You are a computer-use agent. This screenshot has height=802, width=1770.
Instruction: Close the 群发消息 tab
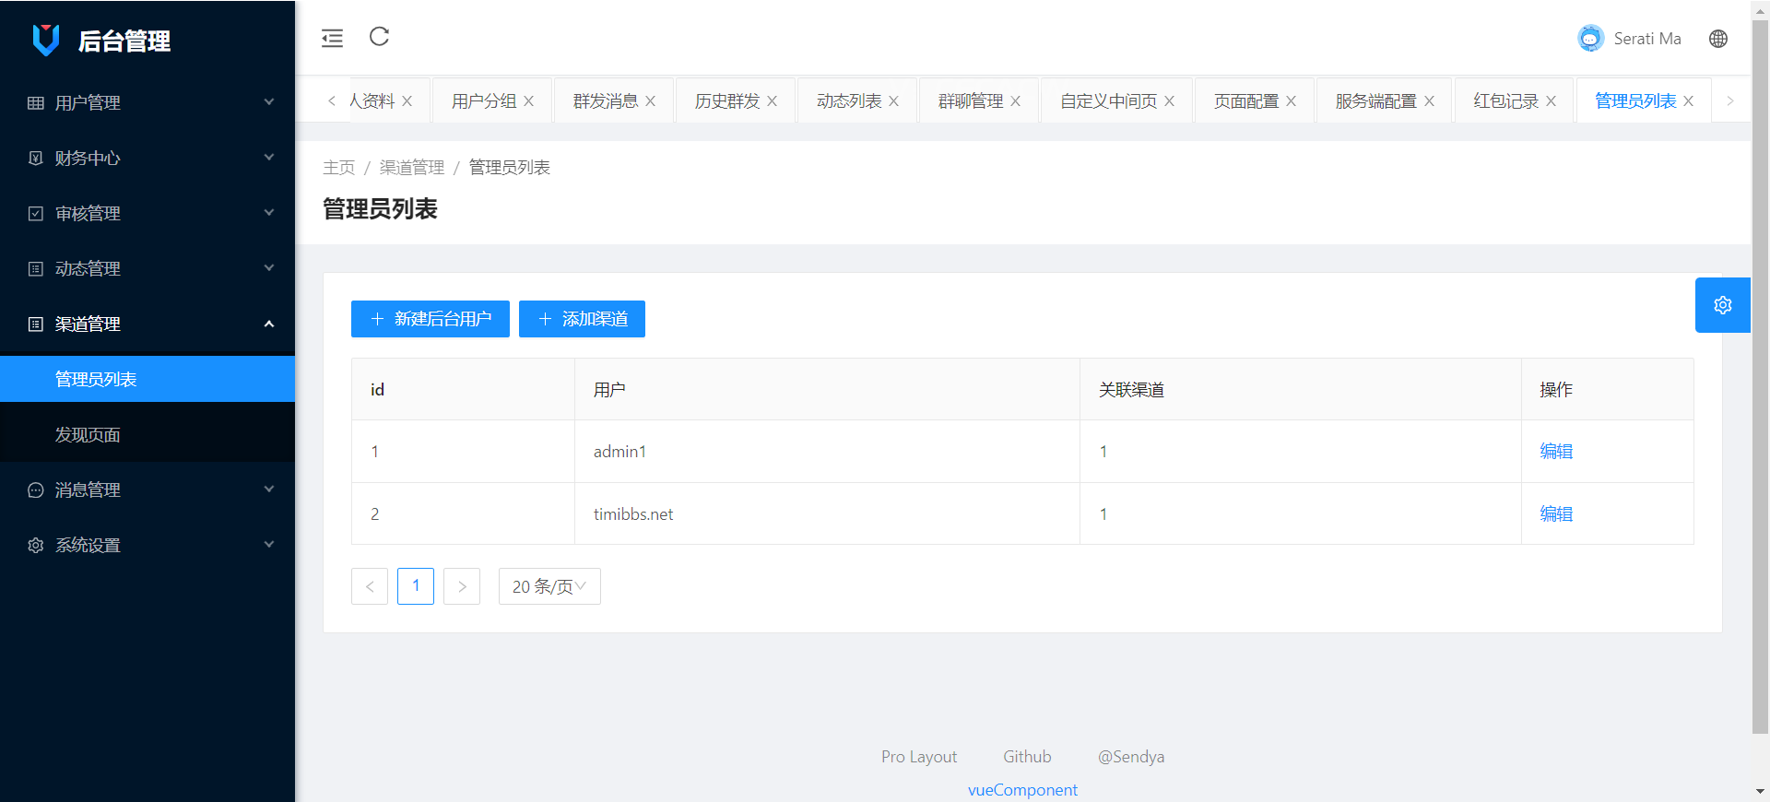pos(650,101)
